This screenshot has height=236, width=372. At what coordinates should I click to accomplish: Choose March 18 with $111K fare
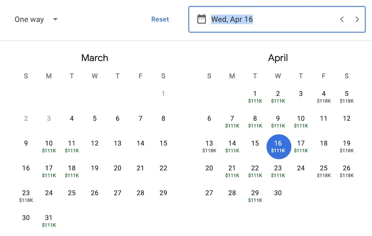(x=72, y=171)
